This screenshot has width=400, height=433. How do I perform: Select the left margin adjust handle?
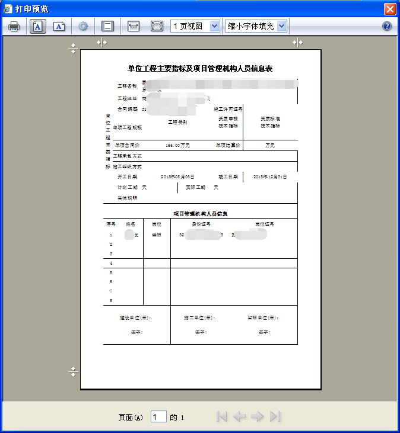(x=102, y=42)
